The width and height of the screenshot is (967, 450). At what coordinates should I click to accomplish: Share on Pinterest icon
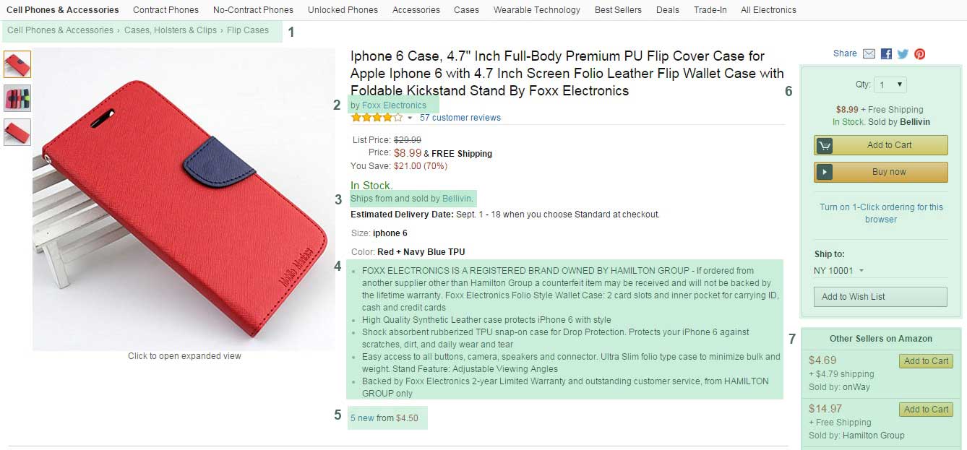point(920,54)
